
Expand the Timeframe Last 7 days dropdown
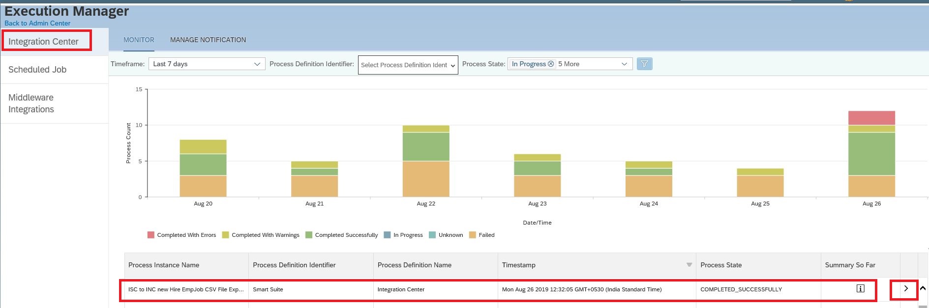tap(207, 64)
